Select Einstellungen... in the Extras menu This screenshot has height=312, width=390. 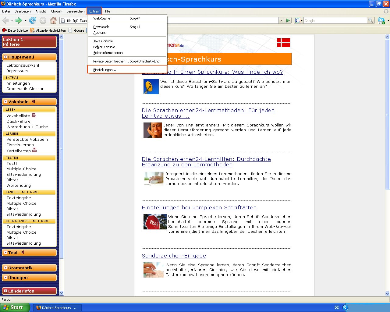[x=105, y=70]
